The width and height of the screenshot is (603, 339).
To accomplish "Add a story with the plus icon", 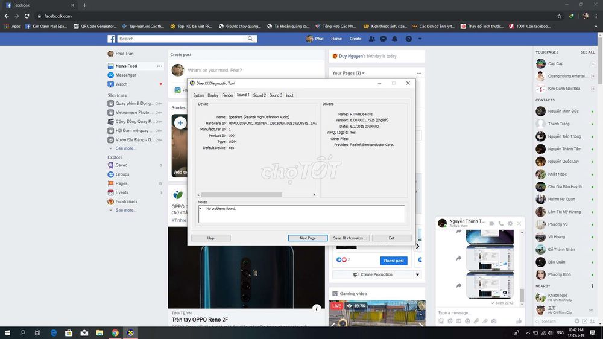I will [x=180, y=122].
